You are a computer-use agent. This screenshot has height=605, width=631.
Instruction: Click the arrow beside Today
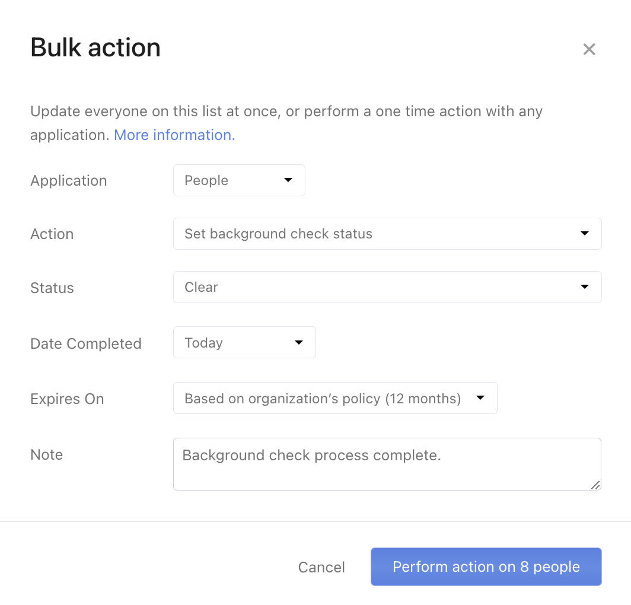pos(299,343)
